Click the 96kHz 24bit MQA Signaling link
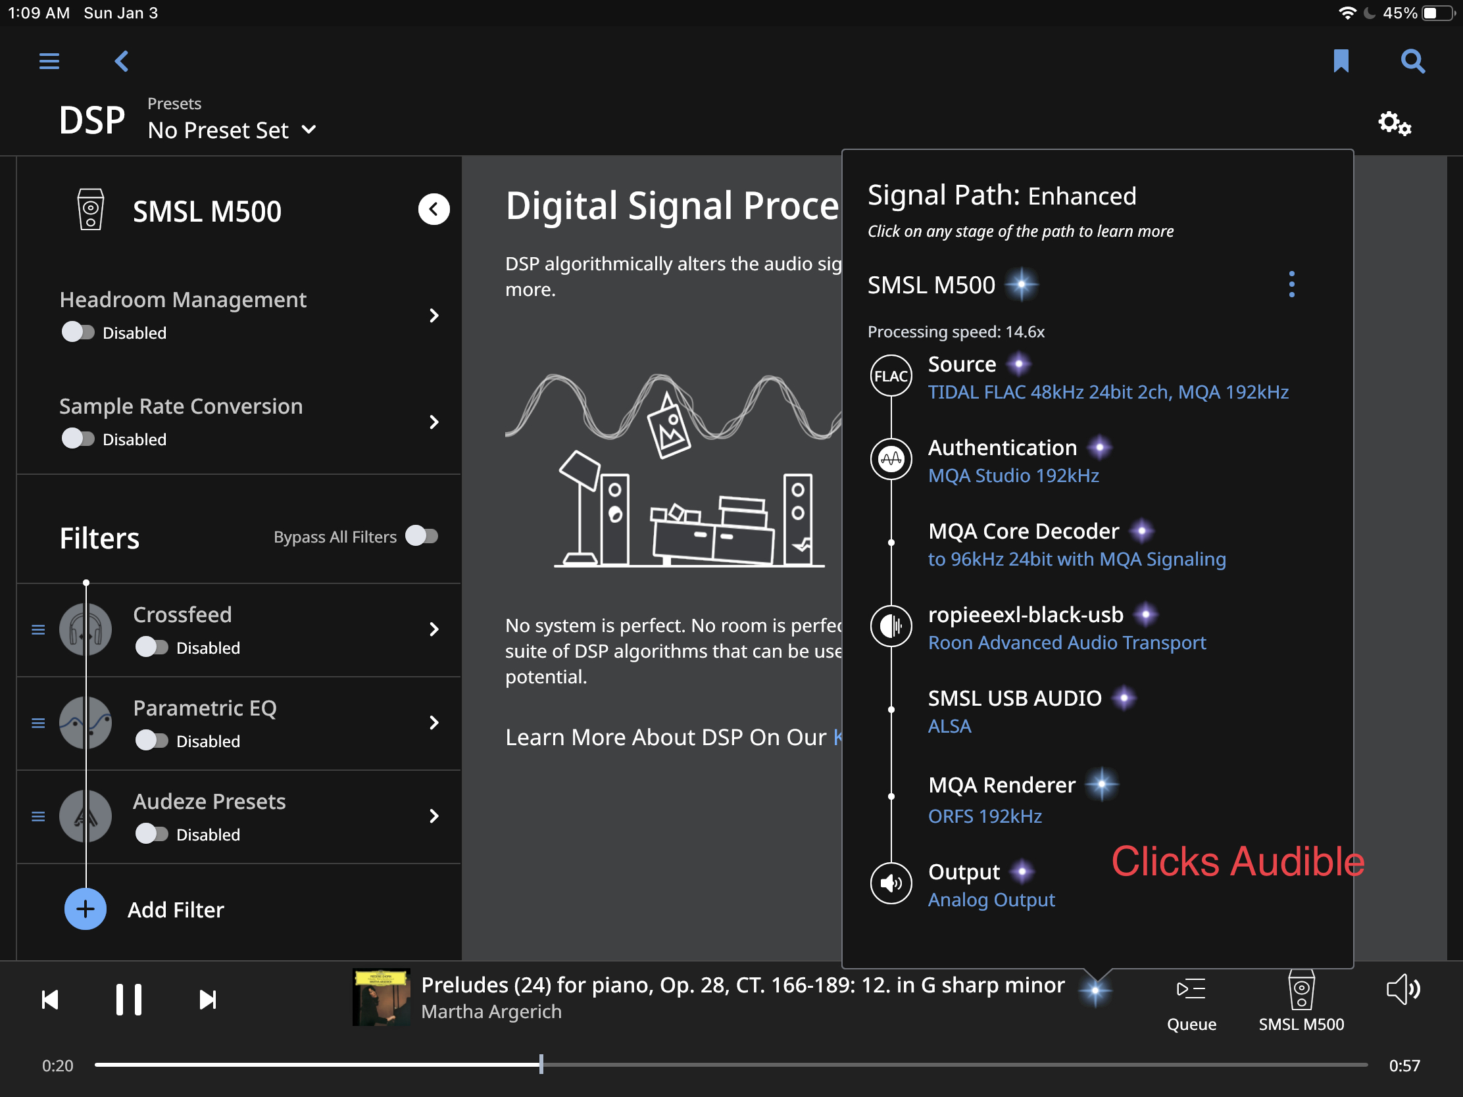Image resolution: width=1463 pixels, height=1097 pixels. [1077, 559]
